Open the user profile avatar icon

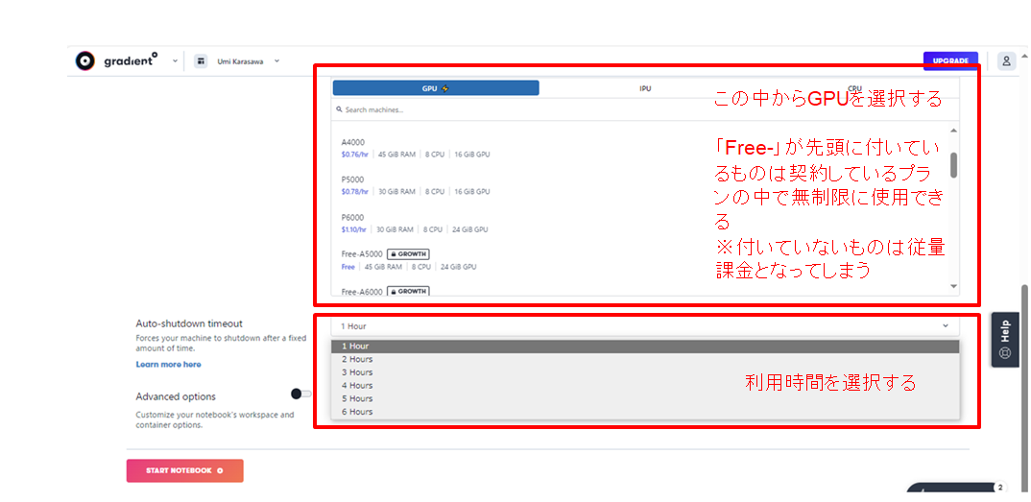click(1006, 61)
